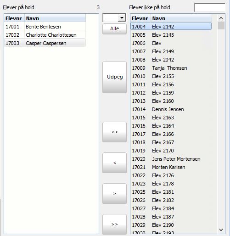Screen dimensions: 230x236
Task: Click the scrollbar up arrow in right list
Action: click(221, 18)
